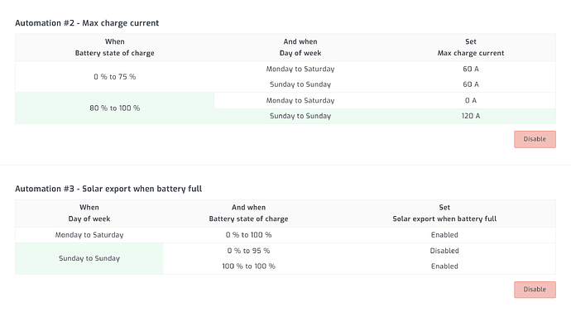The width and height of the screenshot is (571, 312).
Task: Click the 0 % to 95 % range
Action: point(248,251)
